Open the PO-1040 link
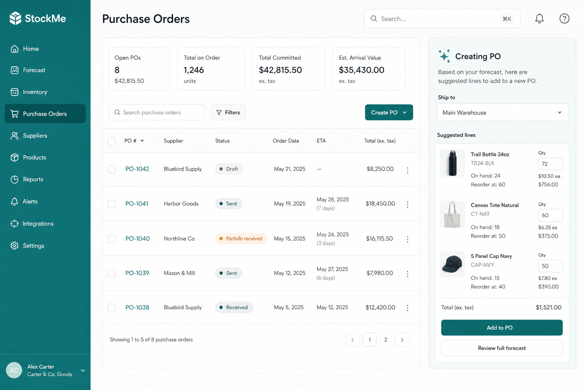The image size is (585, 390). 137,238
